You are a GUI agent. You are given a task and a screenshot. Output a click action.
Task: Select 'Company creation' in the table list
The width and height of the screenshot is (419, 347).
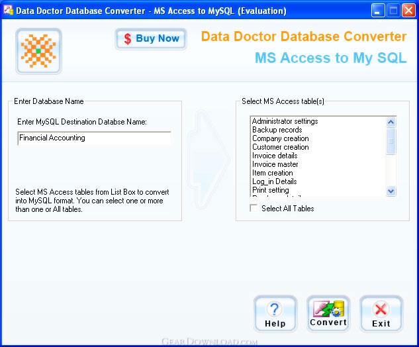[318, 138]
